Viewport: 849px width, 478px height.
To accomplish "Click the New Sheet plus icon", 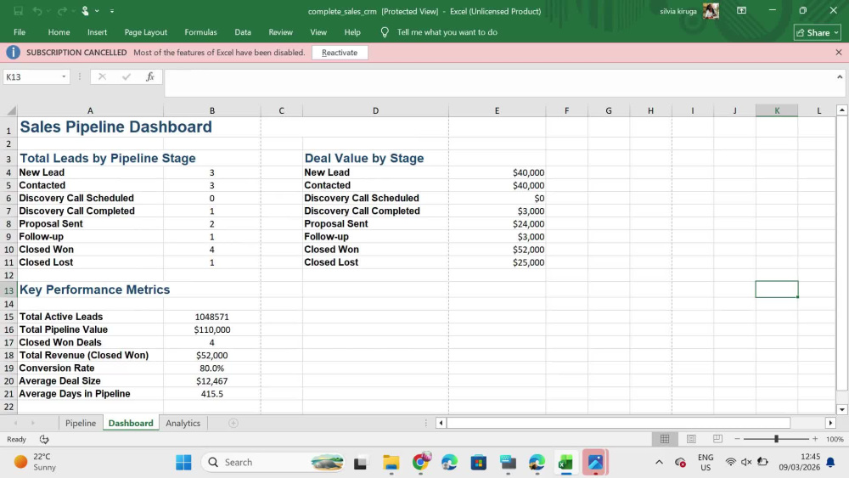I will 233,424.
